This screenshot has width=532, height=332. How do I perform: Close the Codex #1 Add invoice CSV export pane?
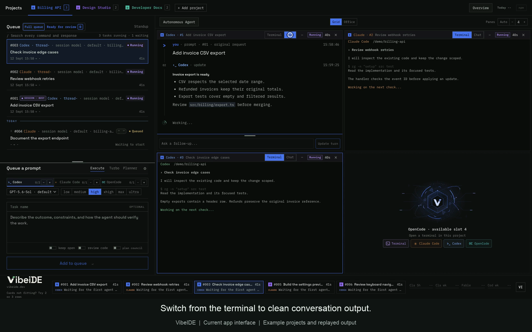336,35
